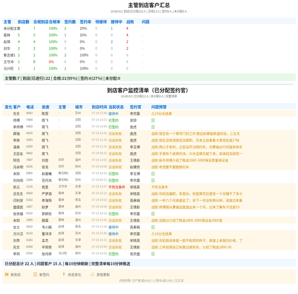Click 战败 note mentioning 六个月直接走了
Screen dimensions: 298x294
pos(197,200)
